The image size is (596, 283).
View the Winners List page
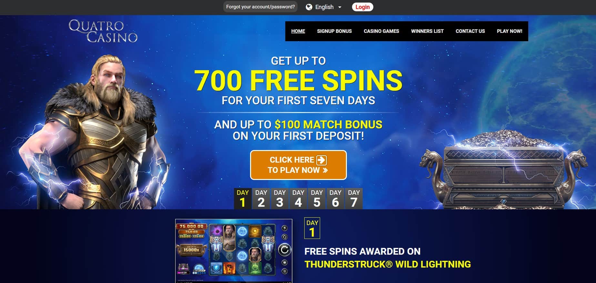[x=427, y=31]
